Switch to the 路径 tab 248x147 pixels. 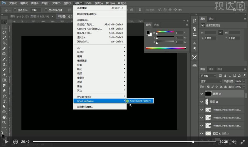pos(220,69)
